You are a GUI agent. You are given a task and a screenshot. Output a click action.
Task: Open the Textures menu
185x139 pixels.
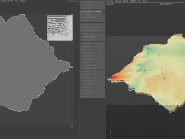coord(23,1)
